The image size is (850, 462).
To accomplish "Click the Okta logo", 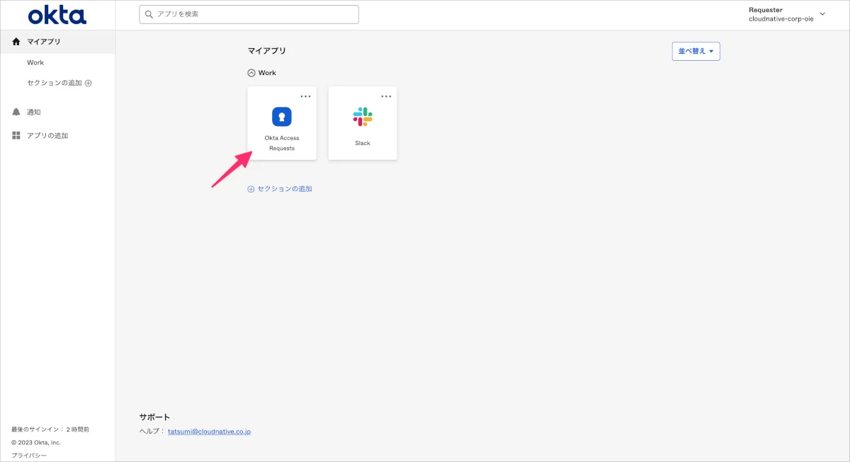I will coord(57,15).
